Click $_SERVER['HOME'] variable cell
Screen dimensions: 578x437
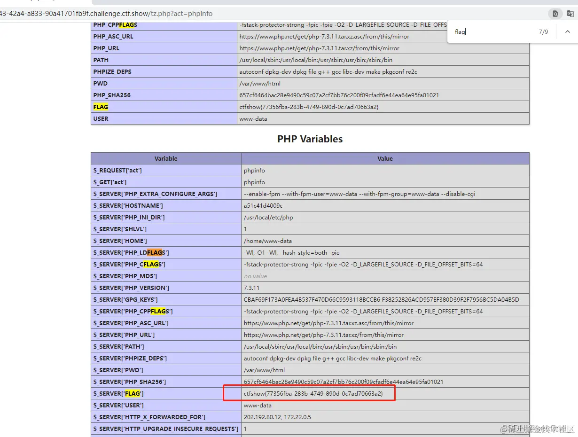point(166,241)
